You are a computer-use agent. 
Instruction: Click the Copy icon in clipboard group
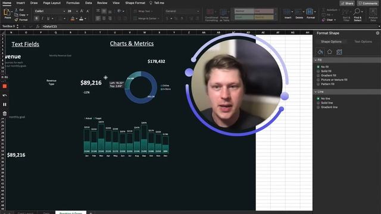(16, 15)
